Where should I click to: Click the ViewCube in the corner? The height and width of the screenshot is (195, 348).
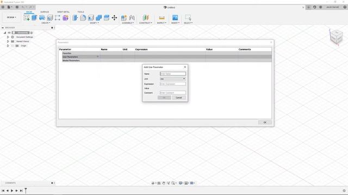coord(336,37)
